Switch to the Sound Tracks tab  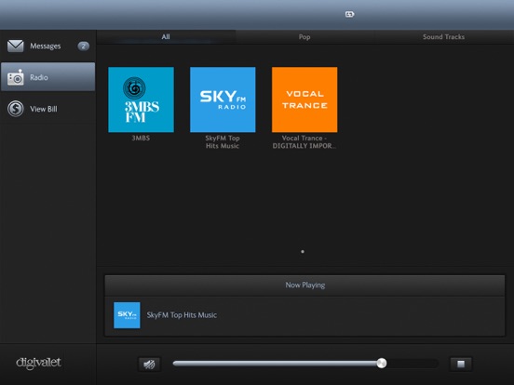pyautogui.click(x=443, y=36)
